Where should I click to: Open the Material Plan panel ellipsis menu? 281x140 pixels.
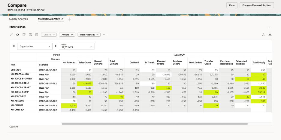(270, 27)
